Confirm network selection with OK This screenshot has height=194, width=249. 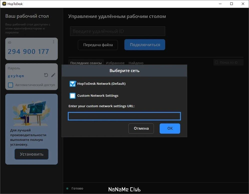[x=170, y=128]
